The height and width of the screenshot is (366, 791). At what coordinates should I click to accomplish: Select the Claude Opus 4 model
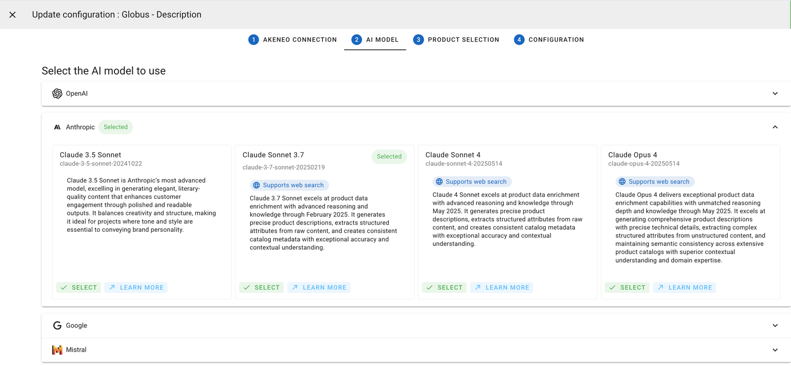click(x=627, y=287)
